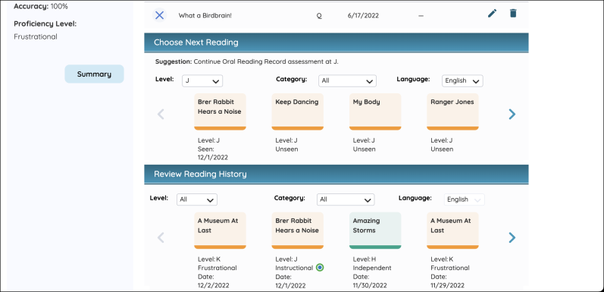Click the Suggestion text about Oral Reading Record
This screenshot has height=292, width=604.
[246, 61]
